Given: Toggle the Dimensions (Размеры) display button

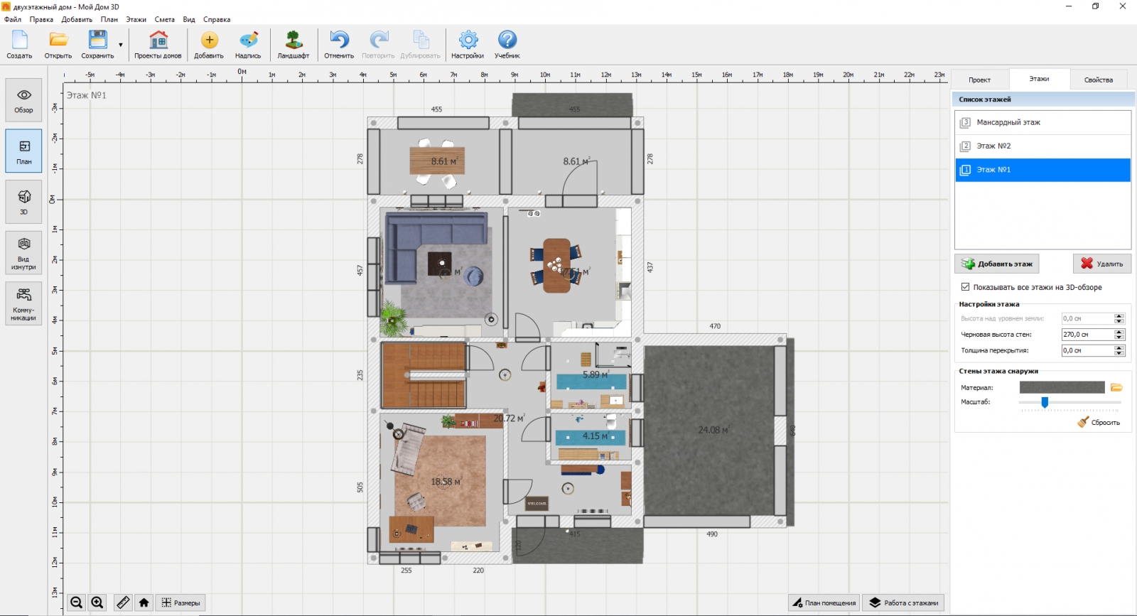Looking at the screenshot, I should (180, 603).
